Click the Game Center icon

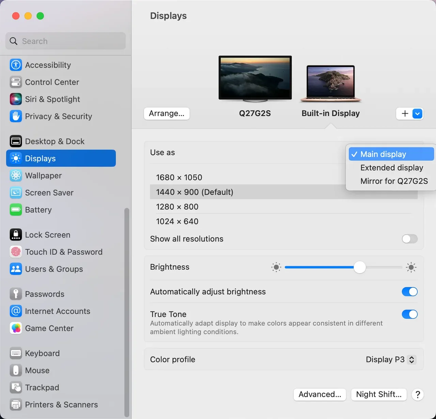(x=16, y=328)
